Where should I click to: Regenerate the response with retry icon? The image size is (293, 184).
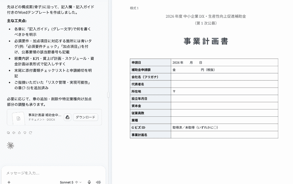(30, 133)
